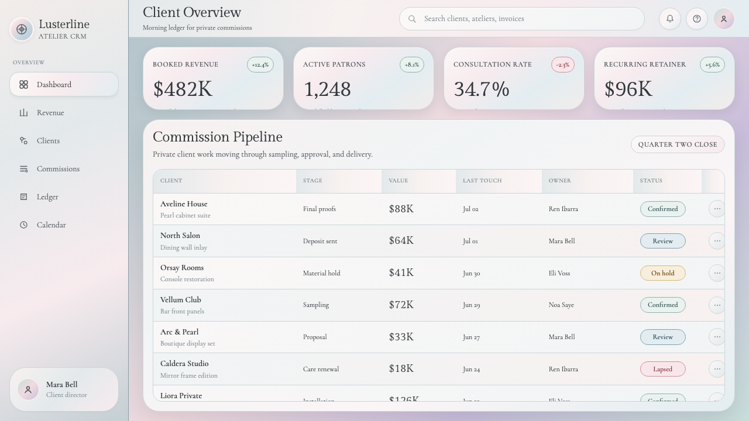Click Mara Bell's avatar icon in sidebar

tap(28, 389)
